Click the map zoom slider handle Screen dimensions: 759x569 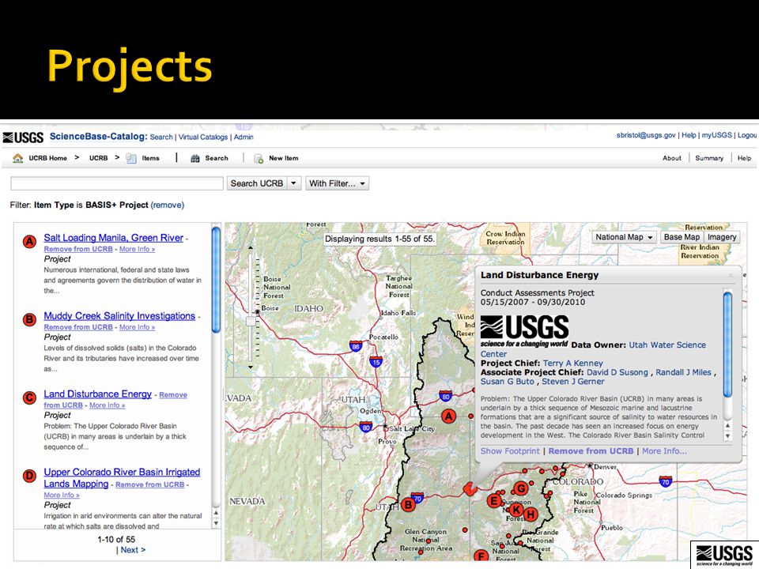tap(251, 322)
